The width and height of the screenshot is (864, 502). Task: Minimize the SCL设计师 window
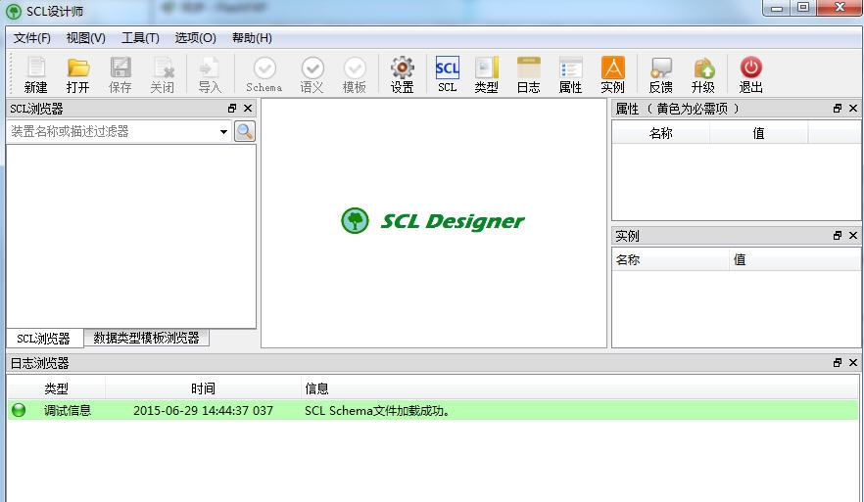point(777,8)
